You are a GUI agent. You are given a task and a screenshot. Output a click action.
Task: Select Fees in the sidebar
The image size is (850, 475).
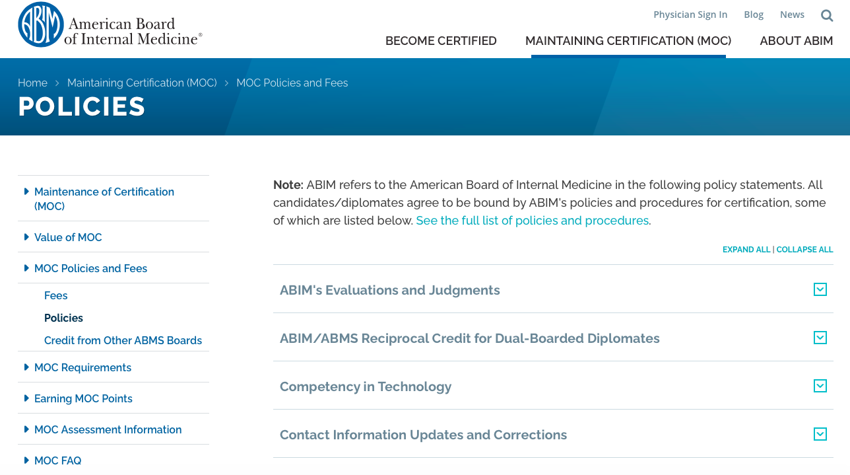click(56, 295)
